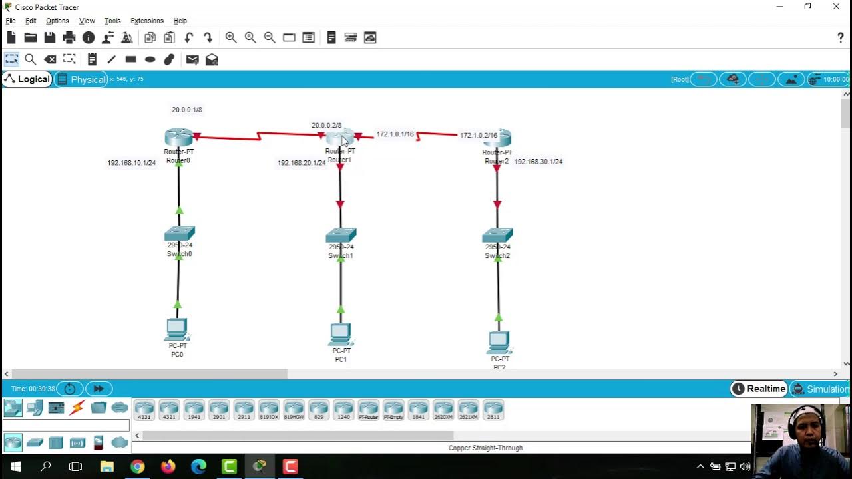Image resolution: width=852 pixels, height=479 pixels.
Task: Click the New file icon
Action: pyautogui.click(x=11, y=38)
